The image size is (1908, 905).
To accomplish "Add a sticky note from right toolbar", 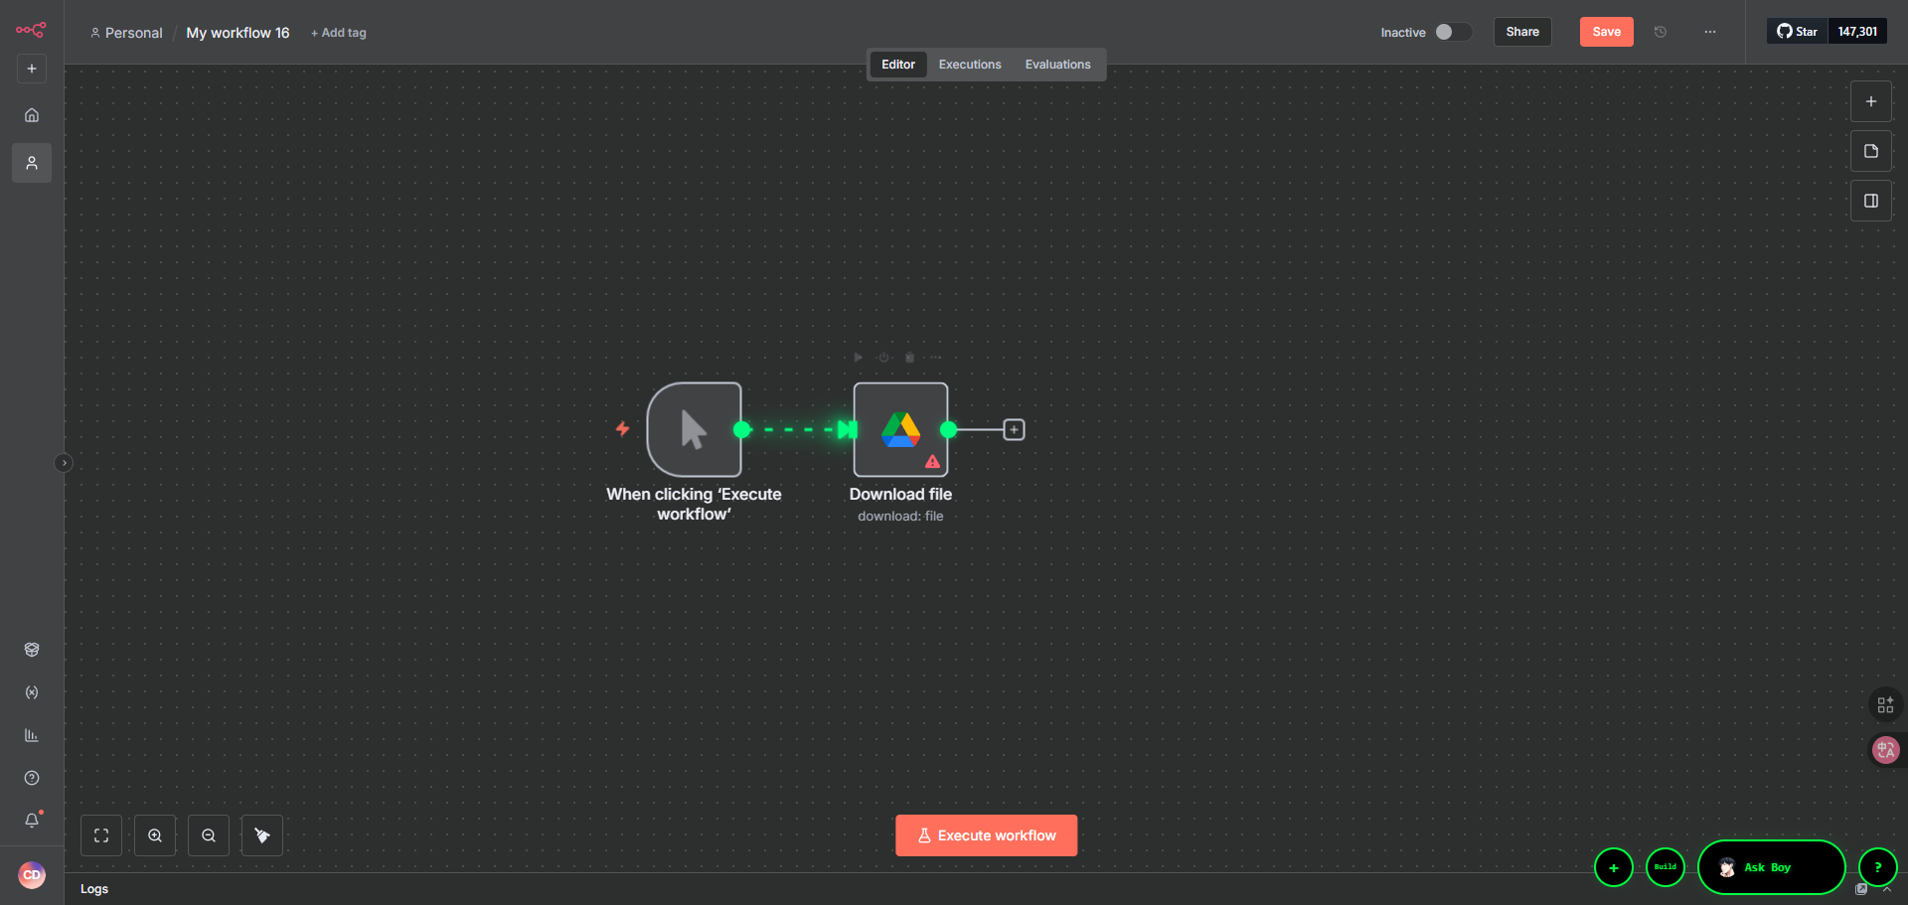I will click(1870, 151).
